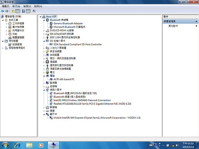Toggle the show/hide console tree icon

click(18, 11)
